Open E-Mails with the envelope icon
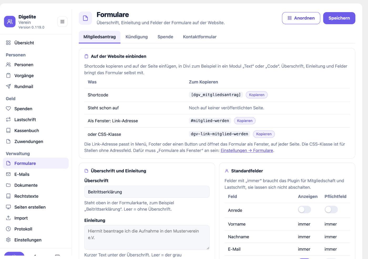This screenshot has height=259, width=368. [8, 174]
